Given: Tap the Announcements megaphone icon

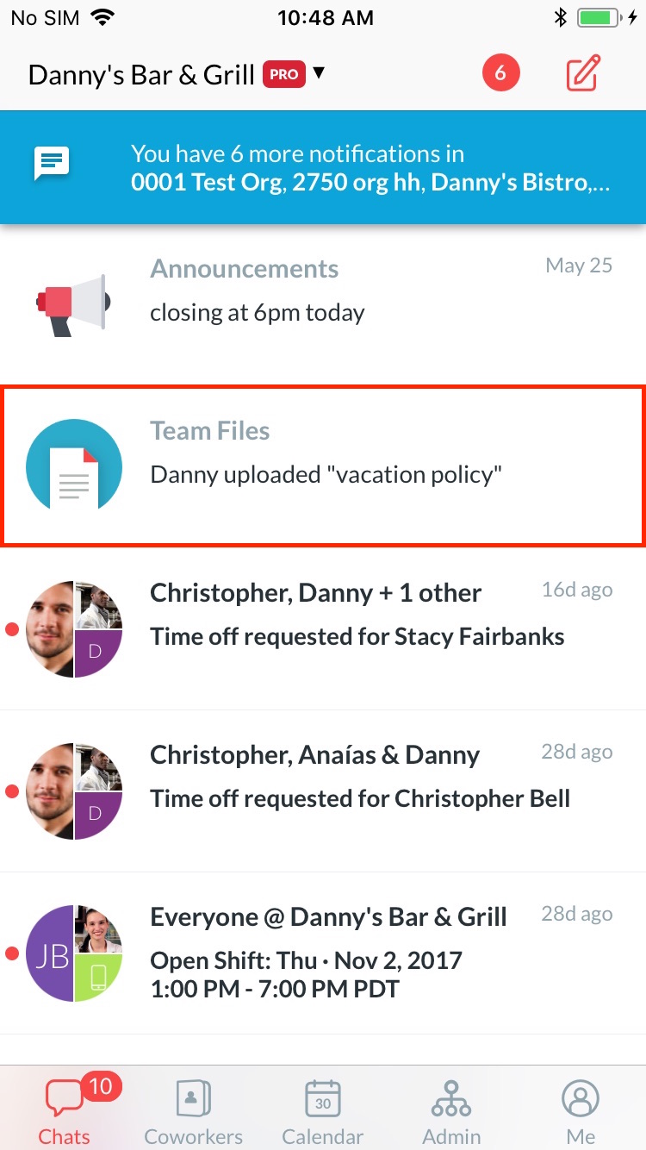Looking at the screenshot, I should point(73,304).
